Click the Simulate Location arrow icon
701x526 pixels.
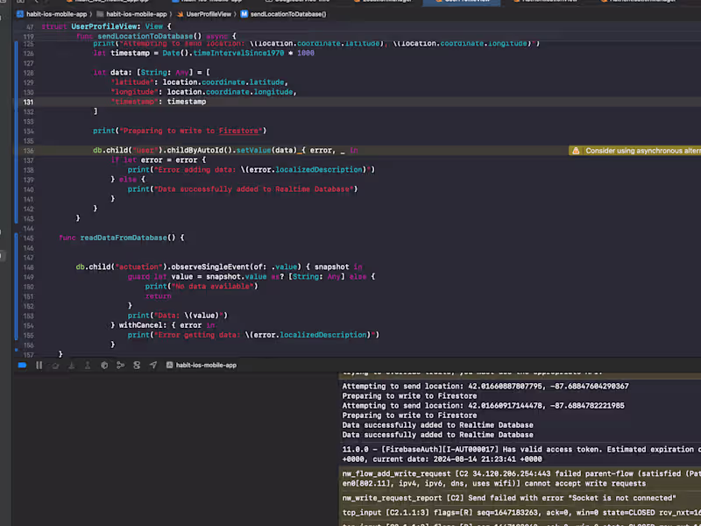point(153,365)
